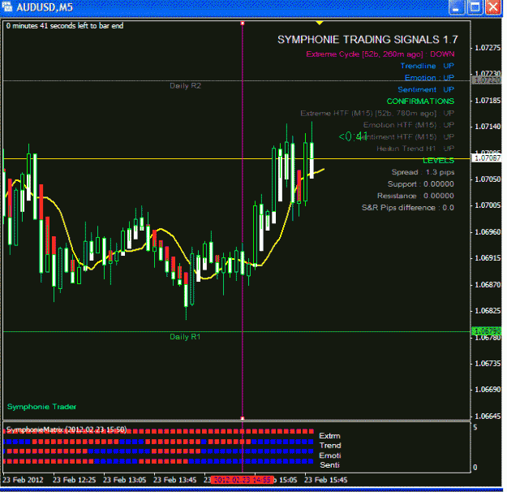Click the 'Resistance : 0.00000' text
Viewport: 507px width, 492px height.
point(415,196)
